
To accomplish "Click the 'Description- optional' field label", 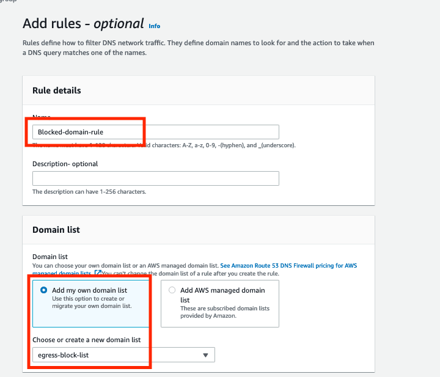I will click(65, 164).
